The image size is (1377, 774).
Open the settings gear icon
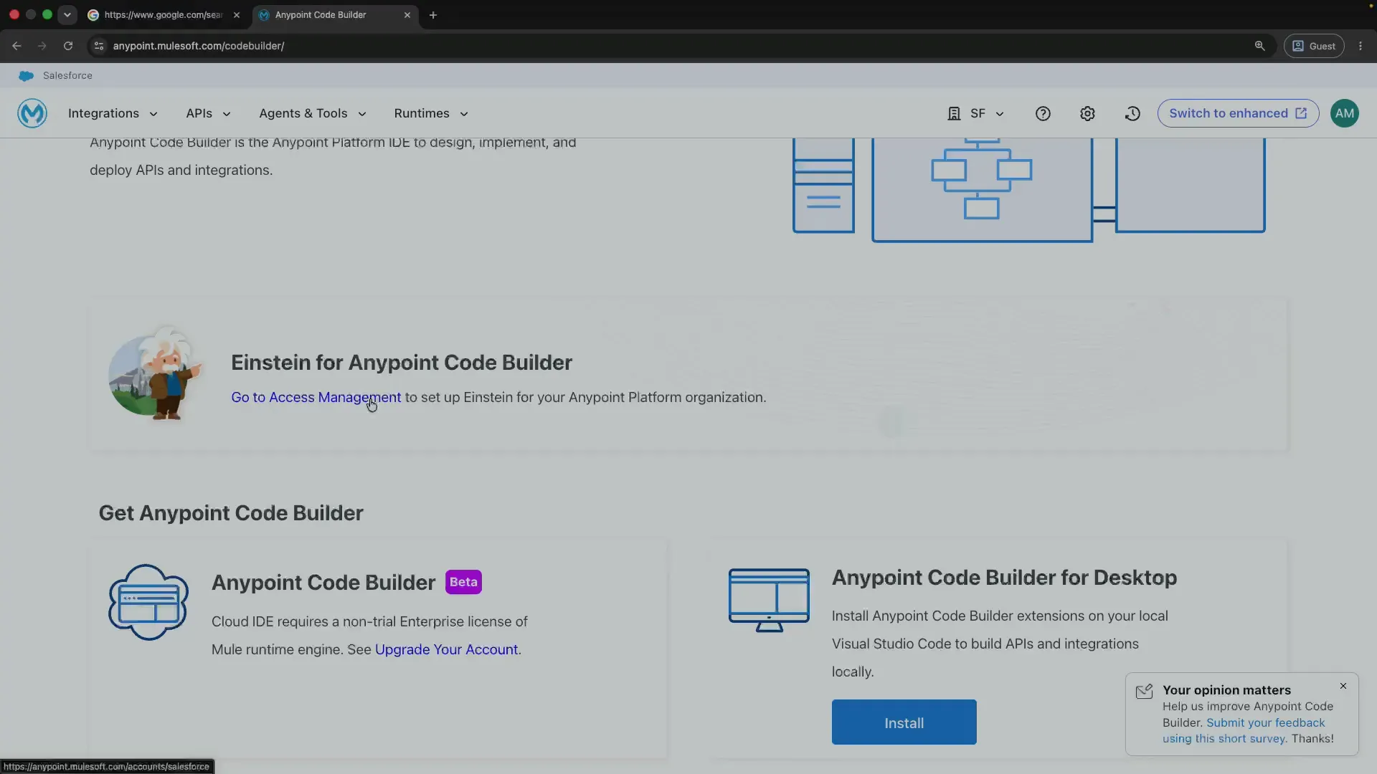click(x=1087, y=113)
